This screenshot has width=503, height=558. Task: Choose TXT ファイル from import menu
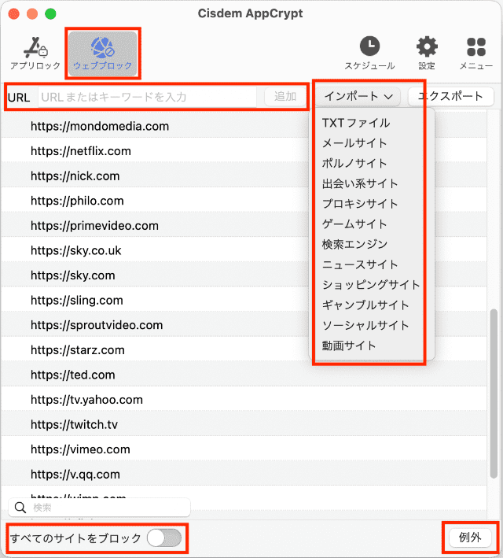[x=356, y=123]
